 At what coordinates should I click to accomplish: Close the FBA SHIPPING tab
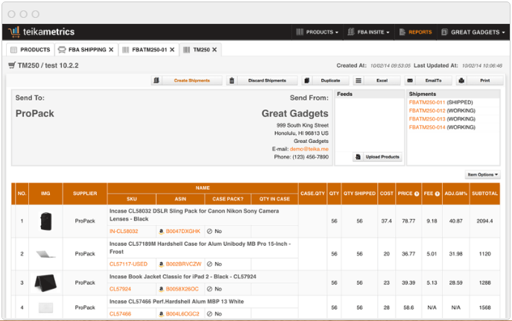click(111, 50)
